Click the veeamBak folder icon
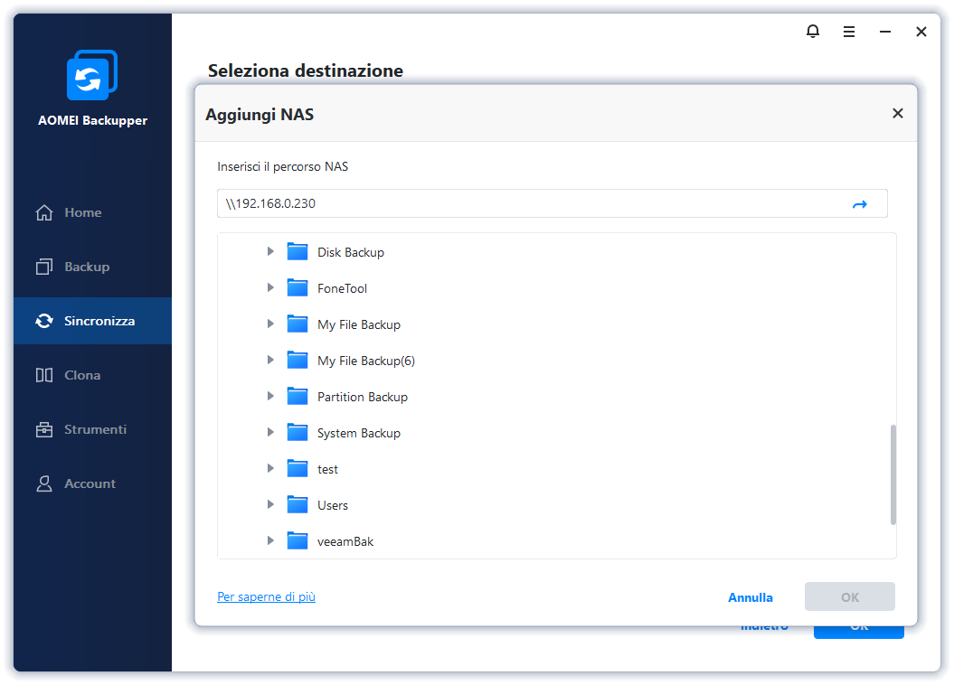This screenshot has height=685, width=954. (298, 541)
